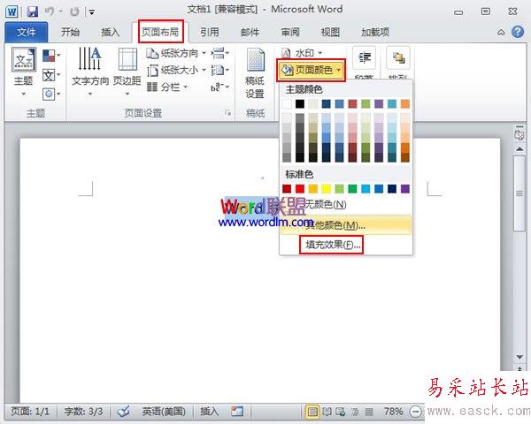Switch to the 插入 tab
This screenshot has height=424, width=531.
[111, 32]
